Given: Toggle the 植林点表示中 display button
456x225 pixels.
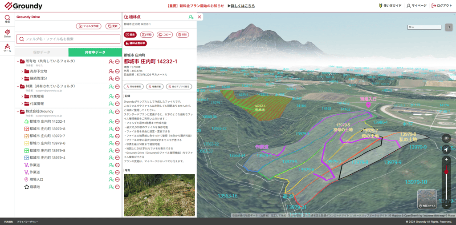Looking at the screenshot, I should pyautogui.click(x=135, y=43).
